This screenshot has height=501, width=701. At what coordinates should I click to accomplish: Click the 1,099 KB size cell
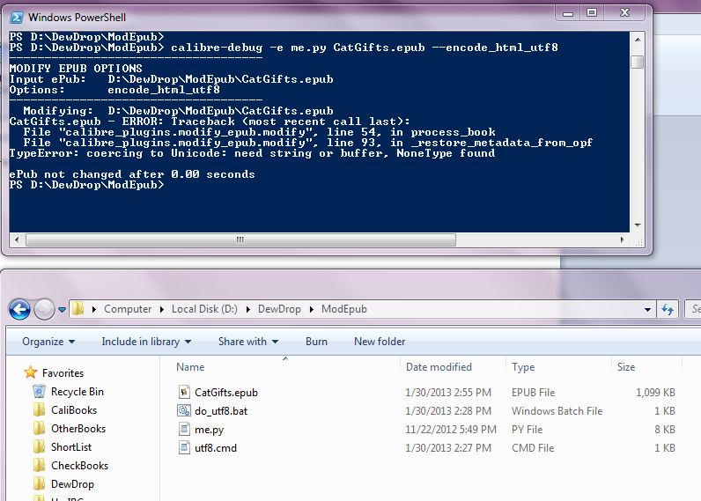point(655,393)
